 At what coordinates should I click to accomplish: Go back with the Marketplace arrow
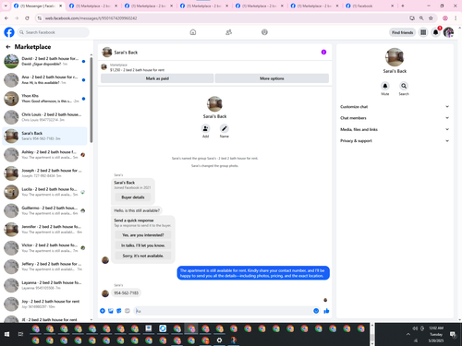point(8,47)
